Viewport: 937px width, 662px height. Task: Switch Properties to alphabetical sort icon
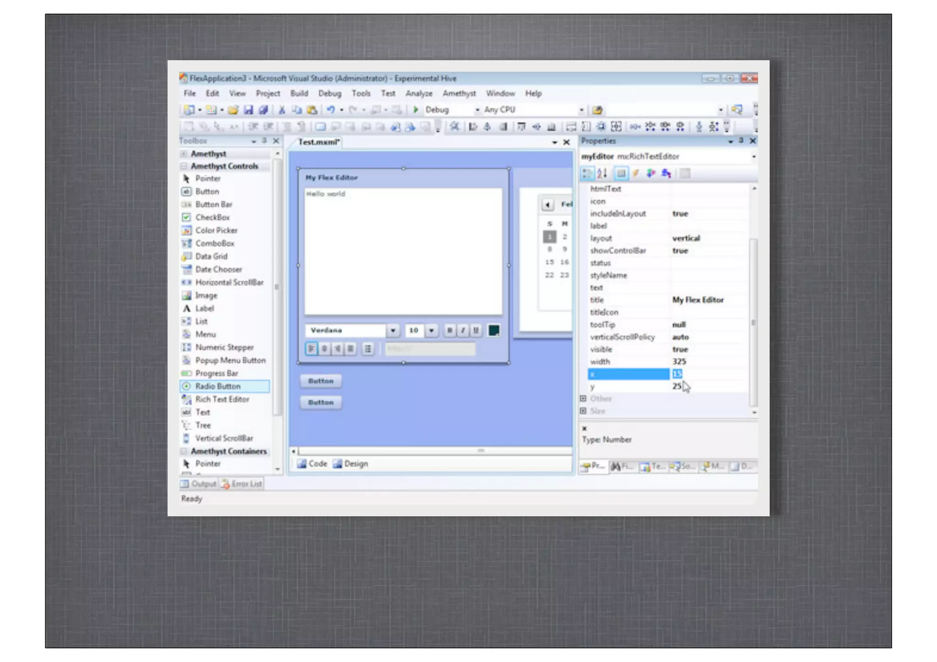coord(602,173)
